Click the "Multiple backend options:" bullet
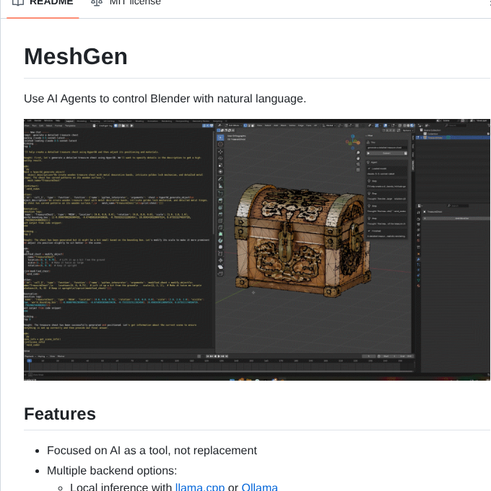This screenshot has height=491, width=491. click(x=112, y=470)
